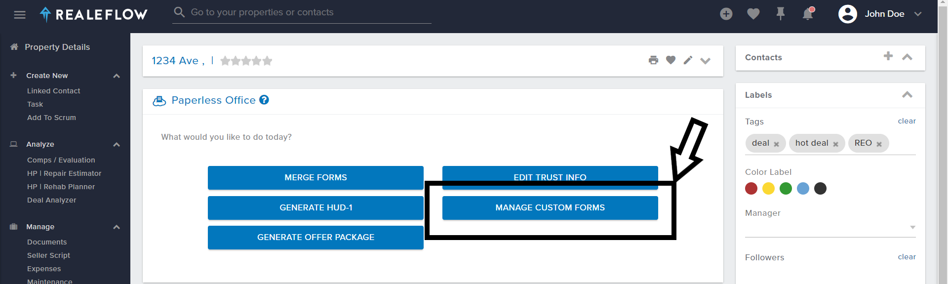Open HP | Rehab Planner
This screenshot has height=284, width=948.
click(61, 187)
